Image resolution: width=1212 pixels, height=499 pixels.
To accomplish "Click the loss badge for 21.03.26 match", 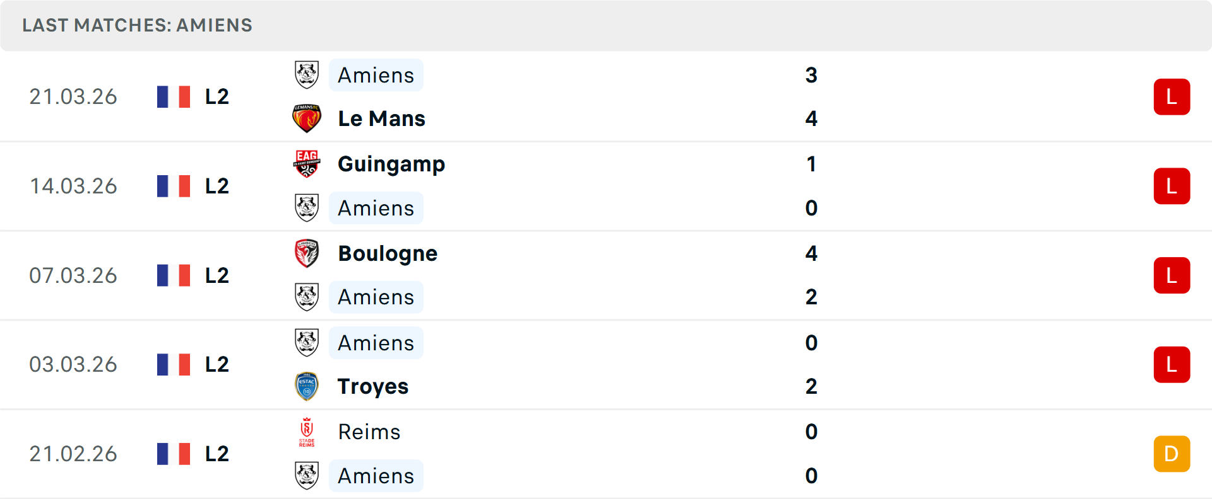I will coord(1172,97).
